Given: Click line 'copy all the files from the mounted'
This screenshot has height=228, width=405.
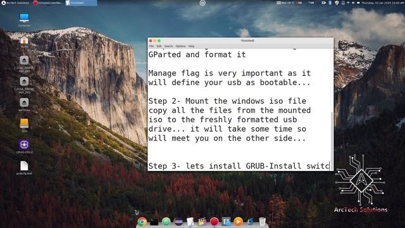Looking at the screenshot, I should tap(229, 110).
